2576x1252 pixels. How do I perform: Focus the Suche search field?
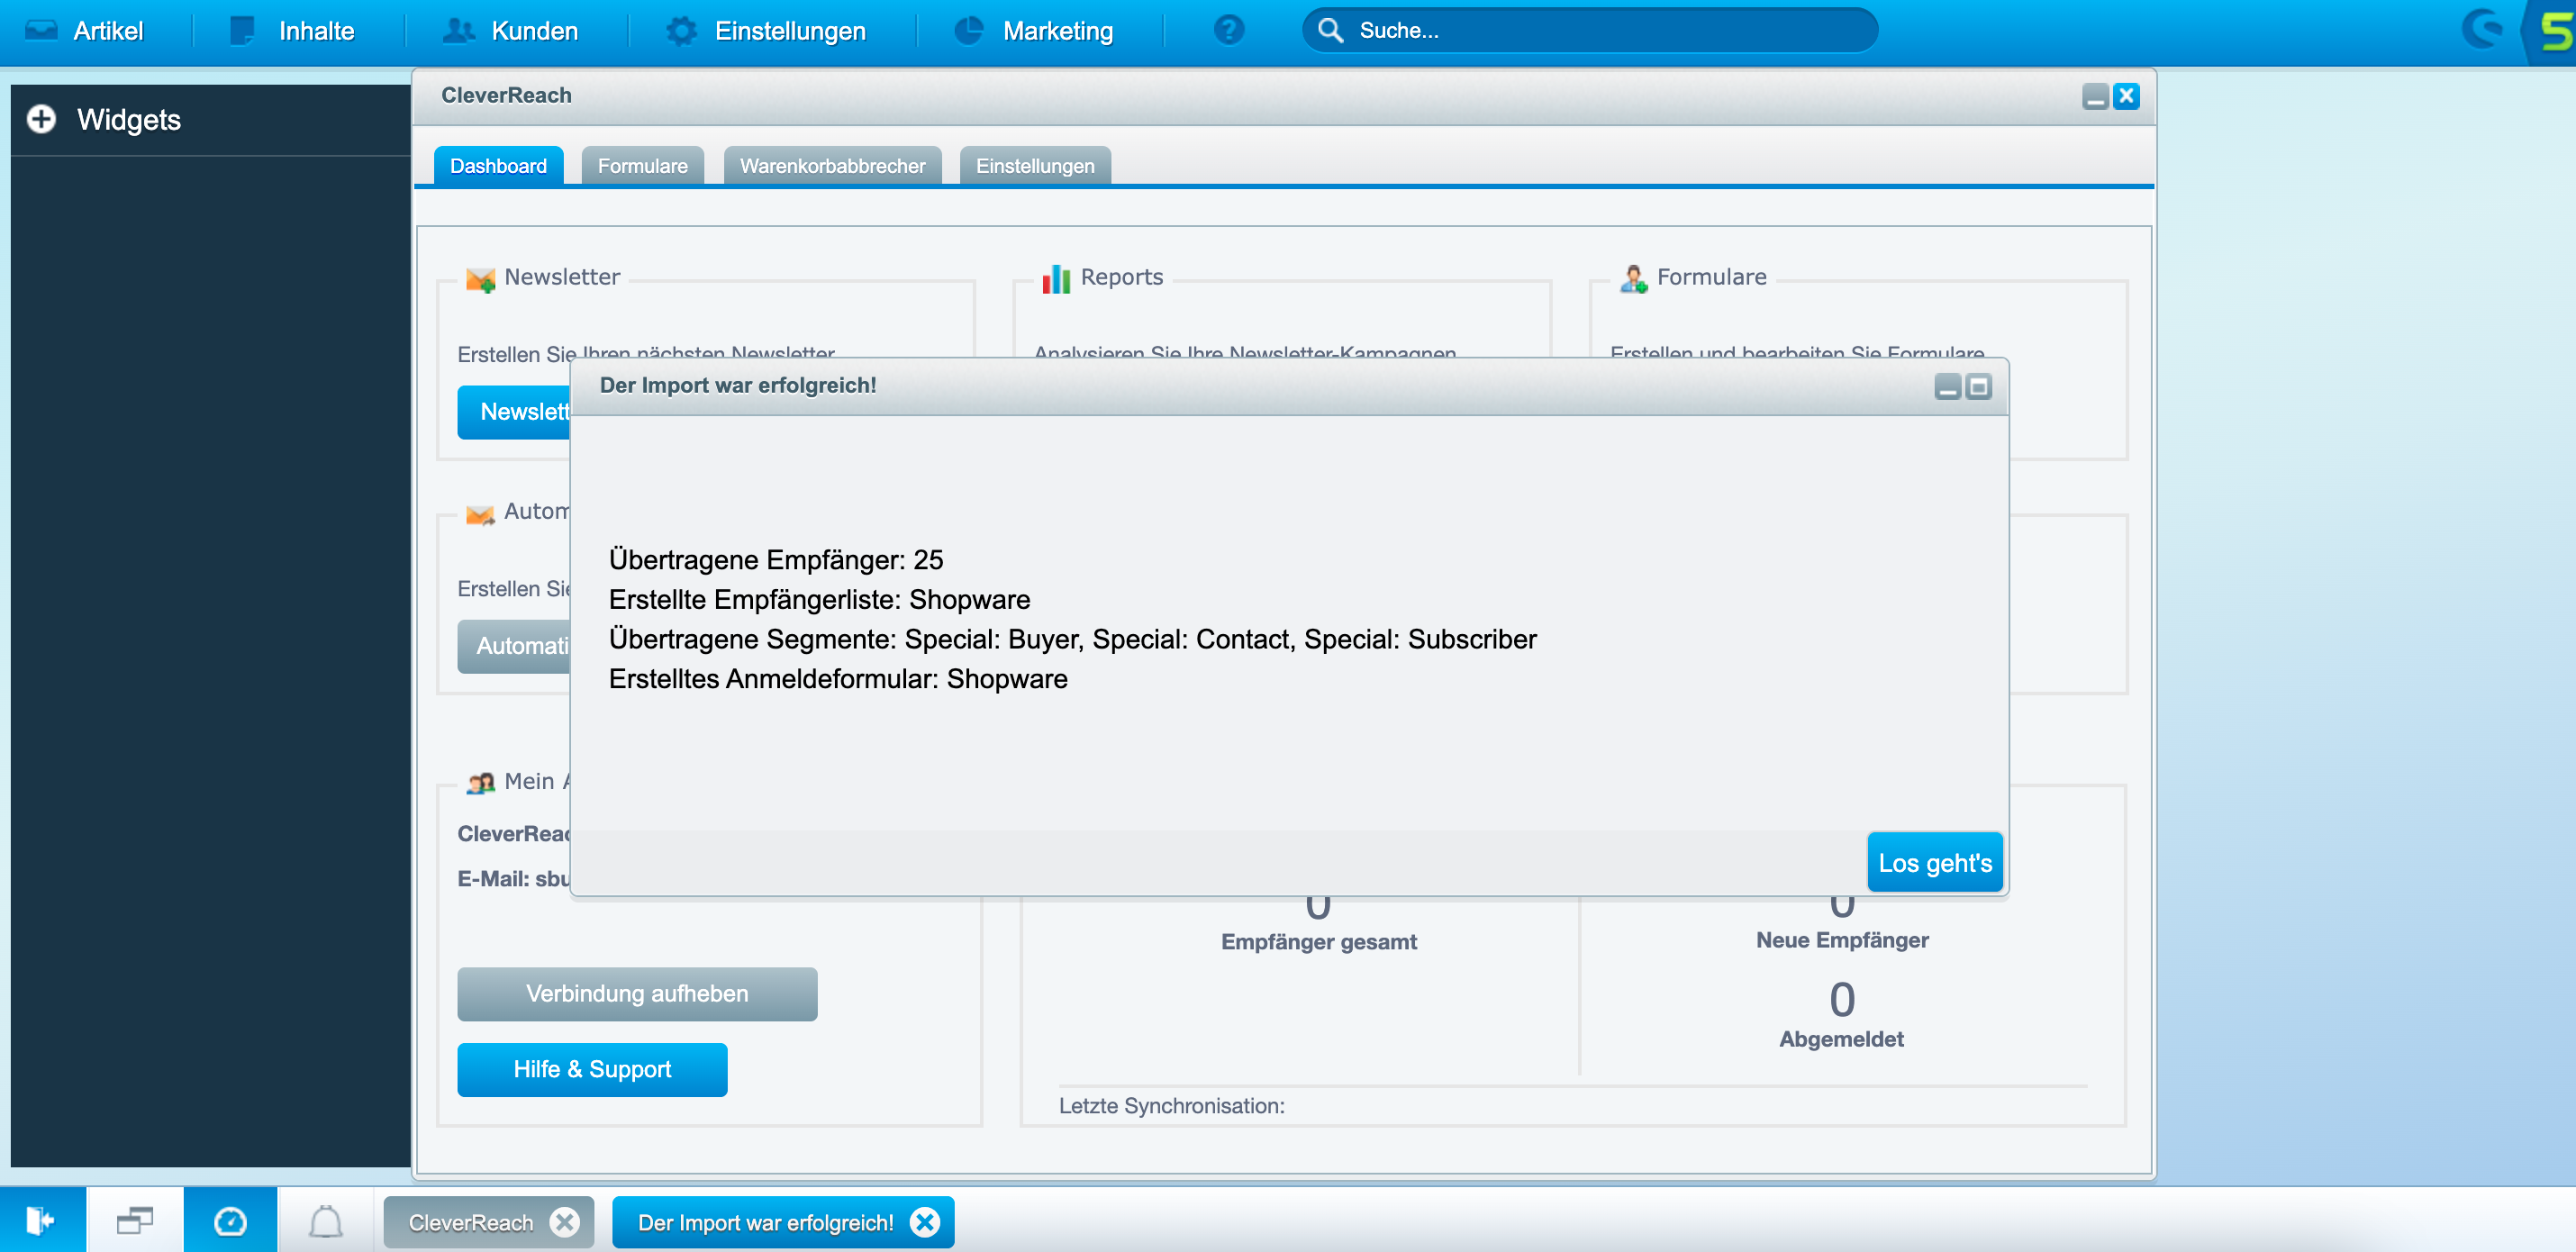(x=1590, y=31)
